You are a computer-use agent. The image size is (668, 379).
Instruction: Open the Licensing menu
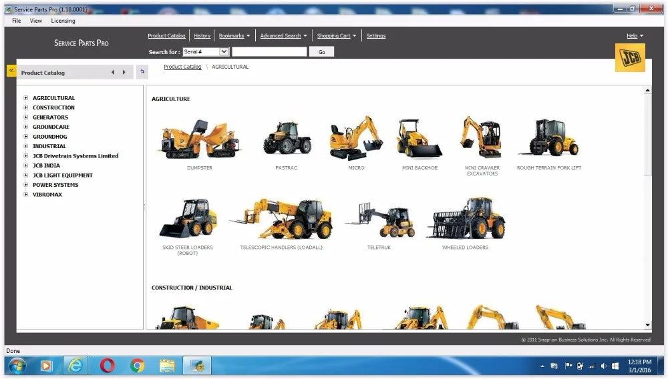tap(63, 21)
